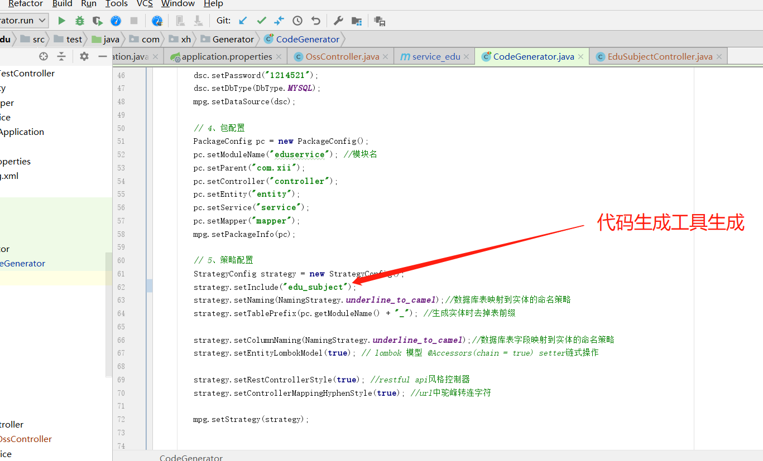Run with Coverage using the shield icon
This screenshot has width=763, height=461.
tap(98, 21)
